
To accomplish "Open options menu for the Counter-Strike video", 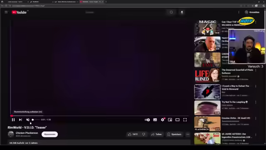I will click(256, 118).
